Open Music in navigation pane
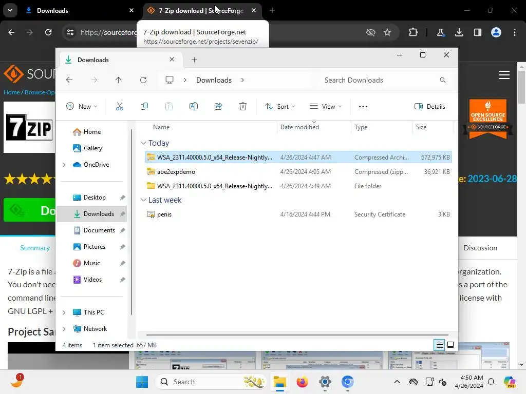The width and height of the screenshot is (526, 394). coord(92,263)
